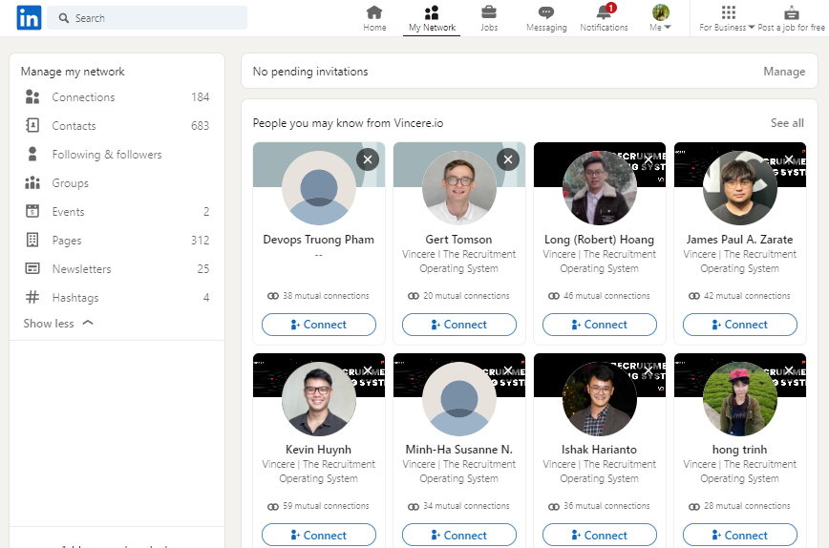Open hong trinh's profile photo

[739, 399]
